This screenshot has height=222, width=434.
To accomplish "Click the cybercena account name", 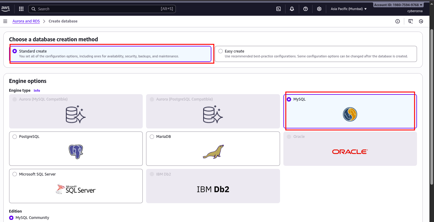I will [x=415, y=11].
